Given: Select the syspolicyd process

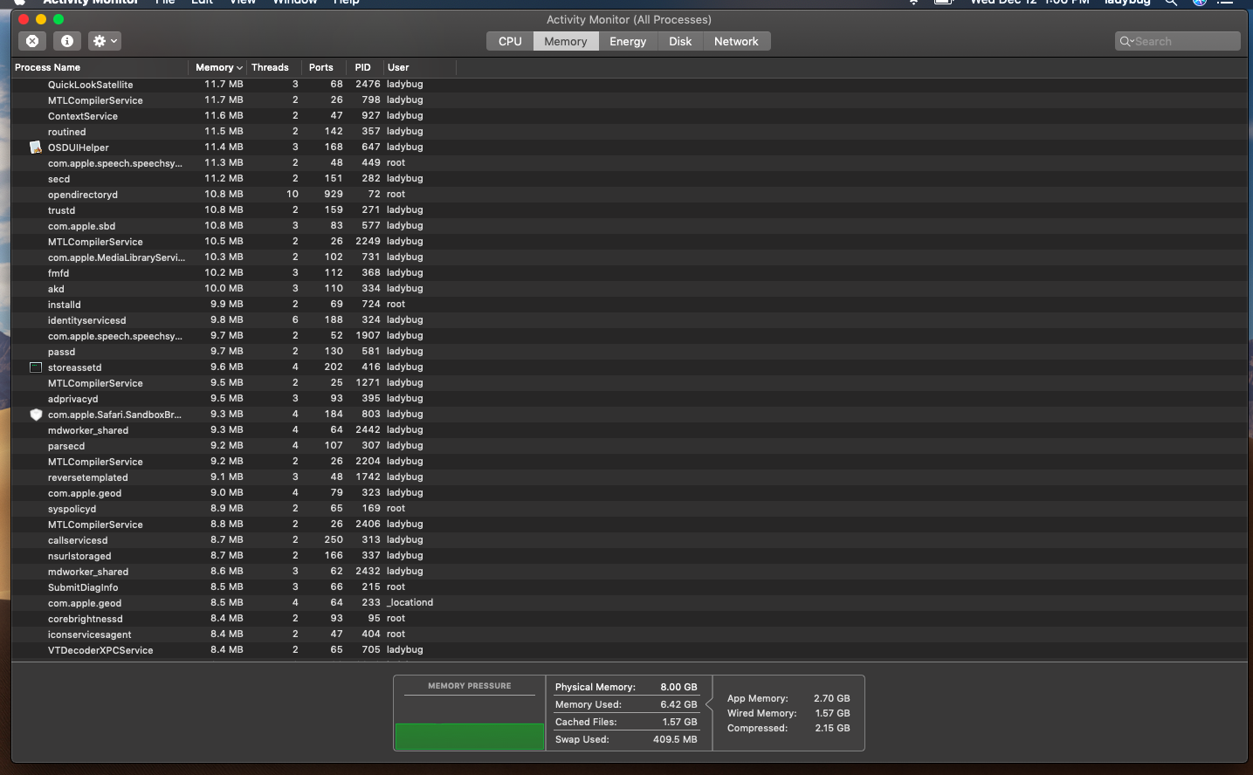Looking at the screenshot, I should tap(629, 509).
